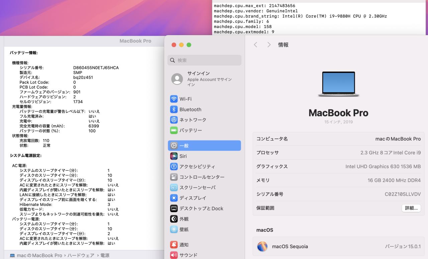Open コントロールセンター settings
This screenshot has width=428, height=259.
tap(202, 177)
